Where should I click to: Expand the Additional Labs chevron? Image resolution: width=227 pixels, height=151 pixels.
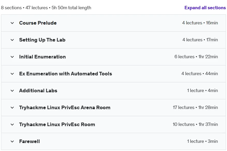point(12,91)
